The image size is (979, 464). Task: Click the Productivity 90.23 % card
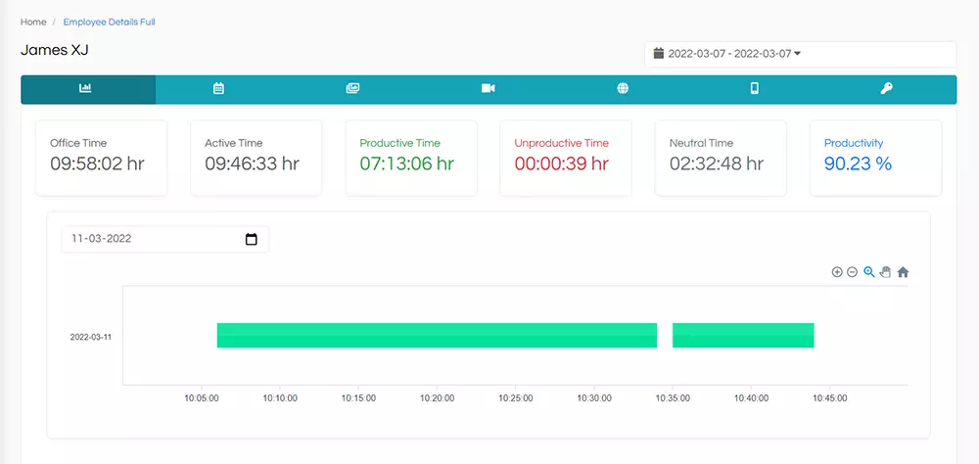[x=875, y=158]
